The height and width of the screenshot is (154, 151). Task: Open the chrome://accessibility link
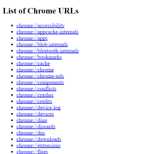pyautogui.click(x=41, y=26)
